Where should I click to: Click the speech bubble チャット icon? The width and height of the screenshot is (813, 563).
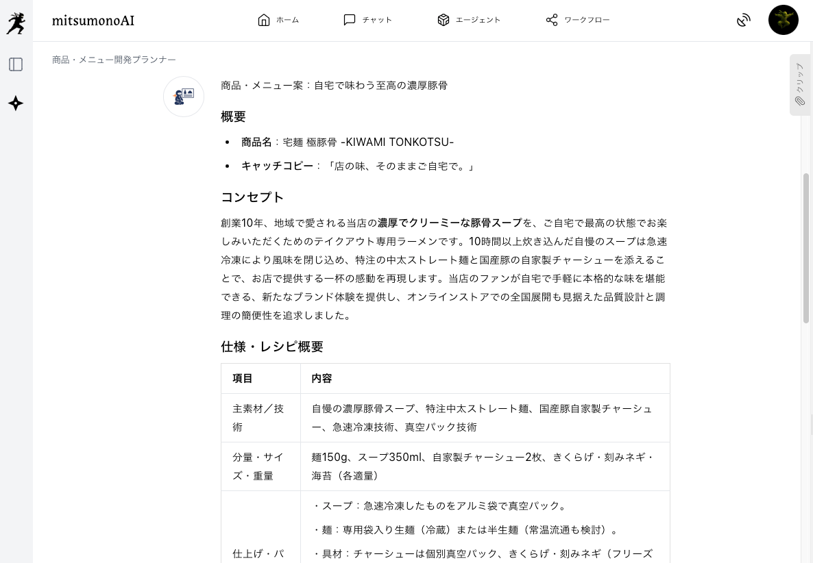tap(350, 20)
